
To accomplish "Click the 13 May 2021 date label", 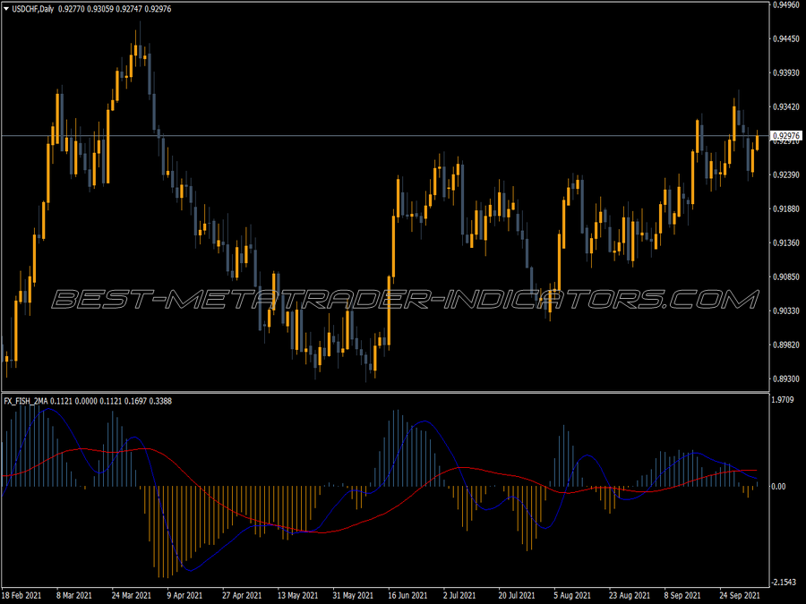I will click(297, 596).
